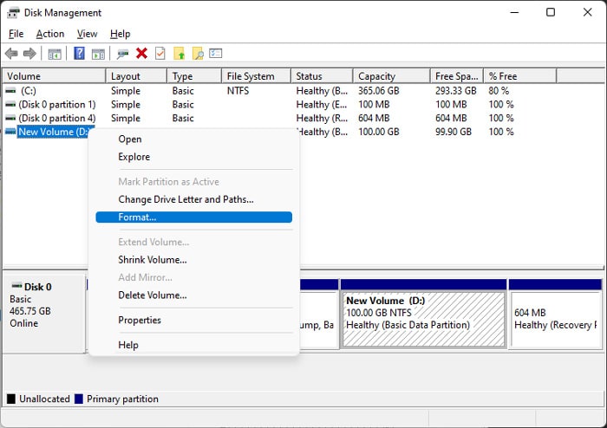Minimize the Disk Management window

click(514, 12)
